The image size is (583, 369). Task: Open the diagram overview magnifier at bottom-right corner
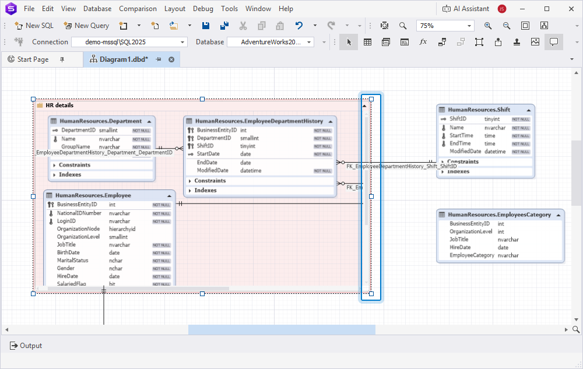[576, 329]
